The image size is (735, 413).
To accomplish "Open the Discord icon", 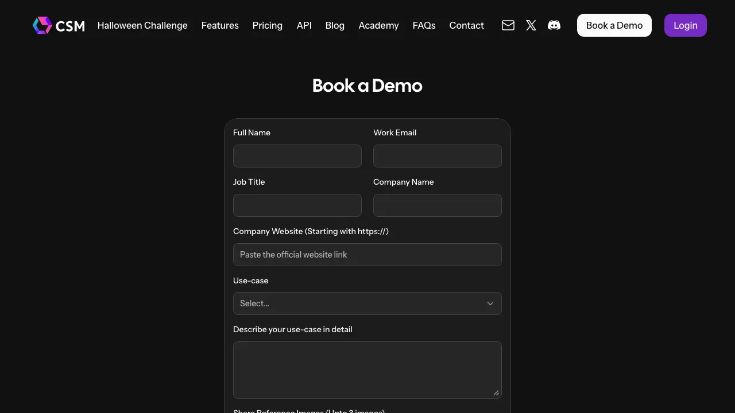I will [x=554, y=25].
